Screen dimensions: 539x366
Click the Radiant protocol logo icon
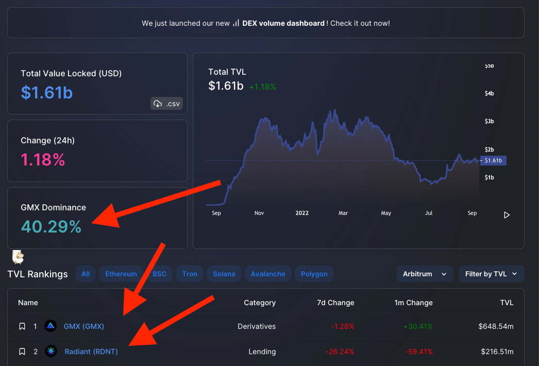(x=51, y=351)
